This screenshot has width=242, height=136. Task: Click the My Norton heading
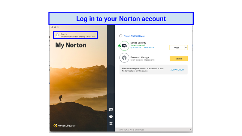tap(71, 45)
